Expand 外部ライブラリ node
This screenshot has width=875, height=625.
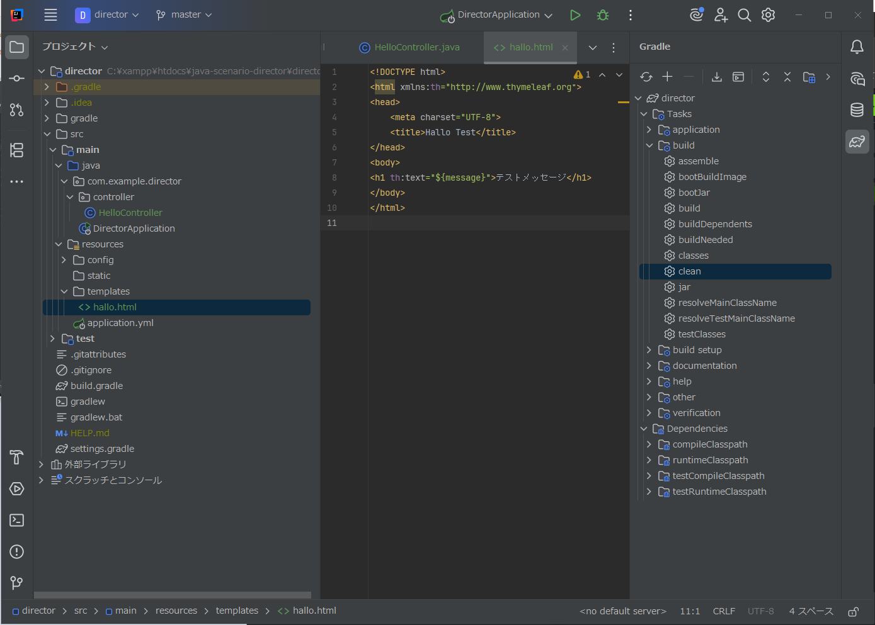pos(41,465)
